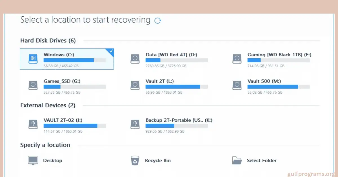Select the Data [WD Red 4T] (D:) drive icon
This screenshot has height=177, width=338.
tap(135, 59)
